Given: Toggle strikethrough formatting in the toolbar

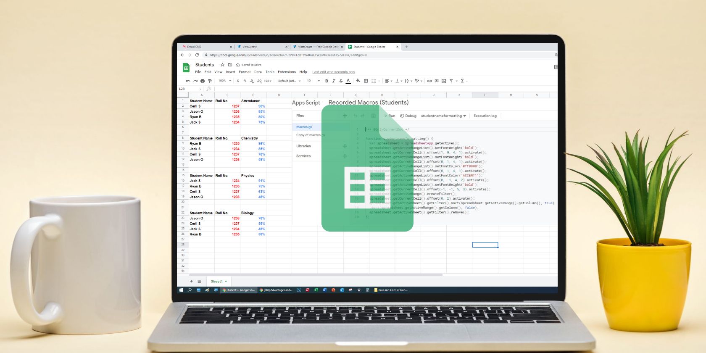Looking at the screenshot, I should 341,81.
